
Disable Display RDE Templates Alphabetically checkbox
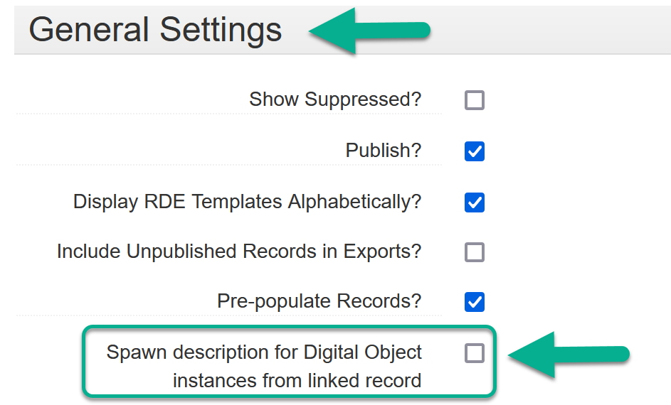click(x=475, y=202)
